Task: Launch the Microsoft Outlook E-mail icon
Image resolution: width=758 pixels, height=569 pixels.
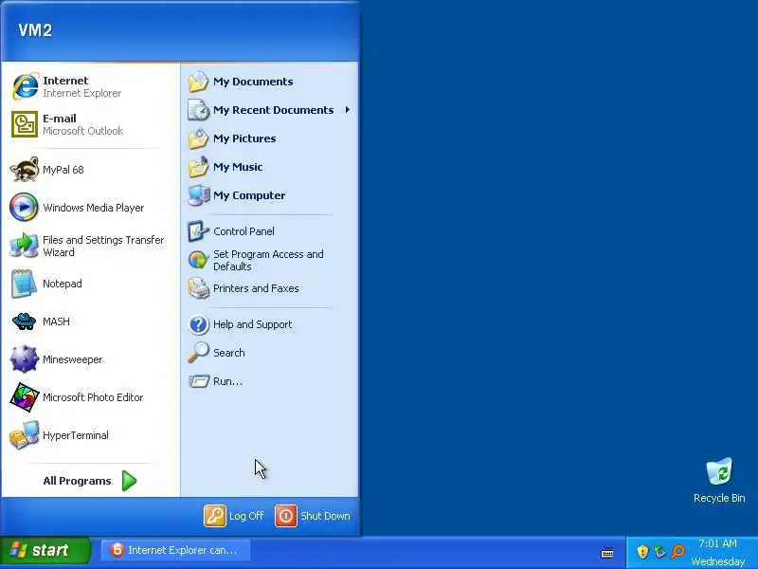Action: tap(25, 124)
